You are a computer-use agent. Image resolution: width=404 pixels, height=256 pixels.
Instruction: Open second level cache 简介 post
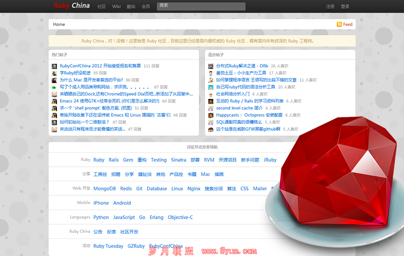239,108
